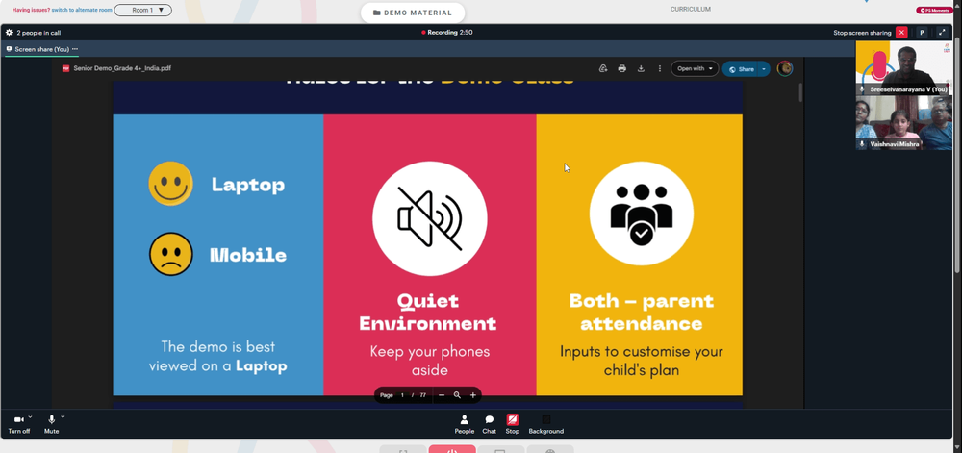Expand the Share button's dropdown arrow

point(764,69)
